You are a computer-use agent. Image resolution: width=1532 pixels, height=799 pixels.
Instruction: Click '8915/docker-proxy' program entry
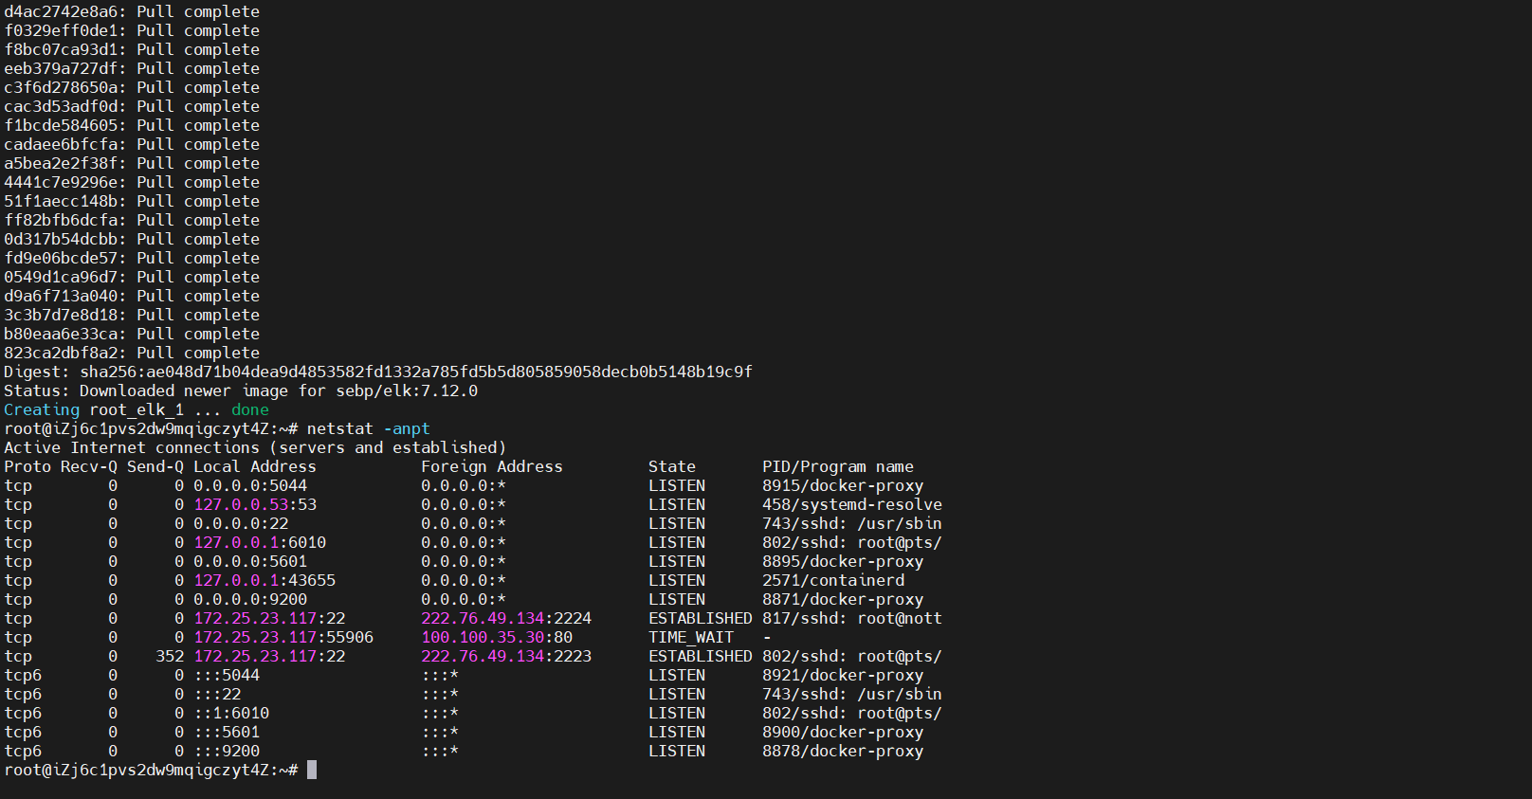843,485
